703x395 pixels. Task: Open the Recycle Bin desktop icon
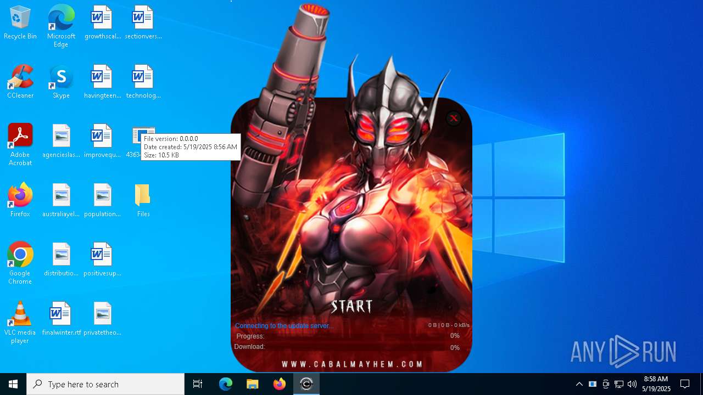click(20, 22)
